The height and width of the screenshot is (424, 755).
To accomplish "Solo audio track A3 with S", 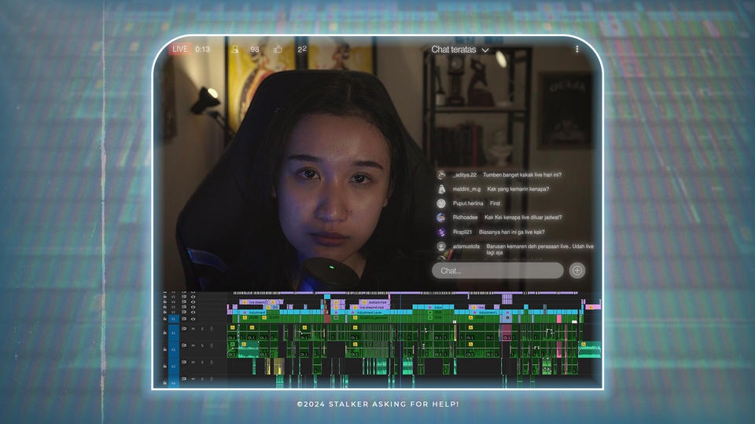I will tap(202, 362).
